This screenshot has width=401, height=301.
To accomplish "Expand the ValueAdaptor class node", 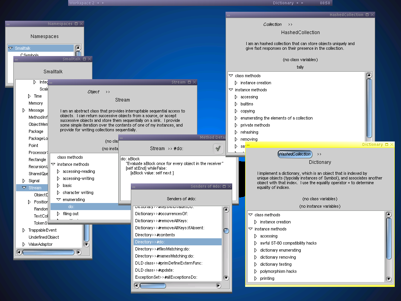I will click(24, 244).
